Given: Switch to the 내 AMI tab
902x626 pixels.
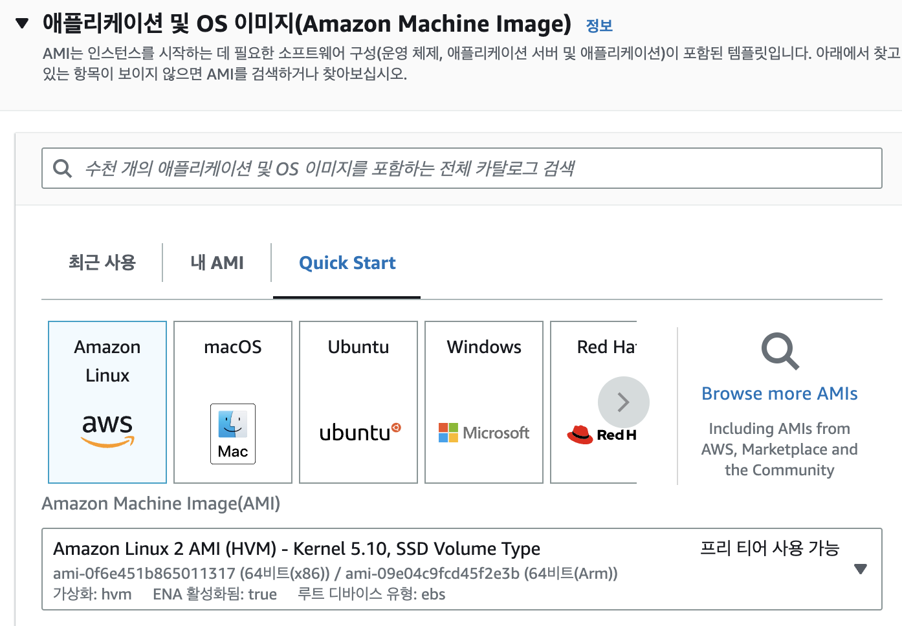Looking at the screenshot, I should [x=217, y=263].
